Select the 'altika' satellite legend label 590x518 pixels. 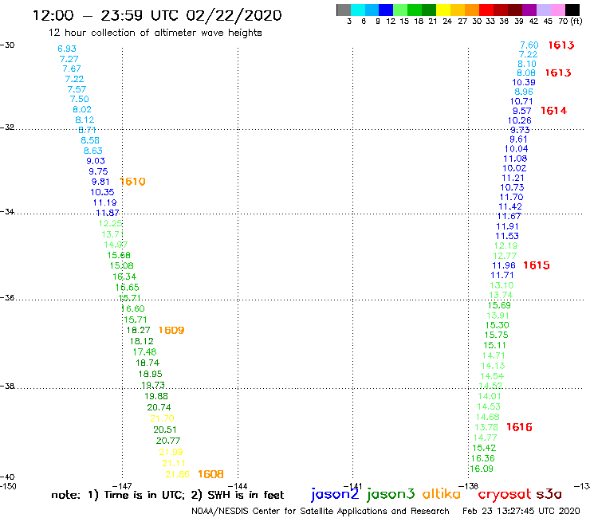point(442,493)
